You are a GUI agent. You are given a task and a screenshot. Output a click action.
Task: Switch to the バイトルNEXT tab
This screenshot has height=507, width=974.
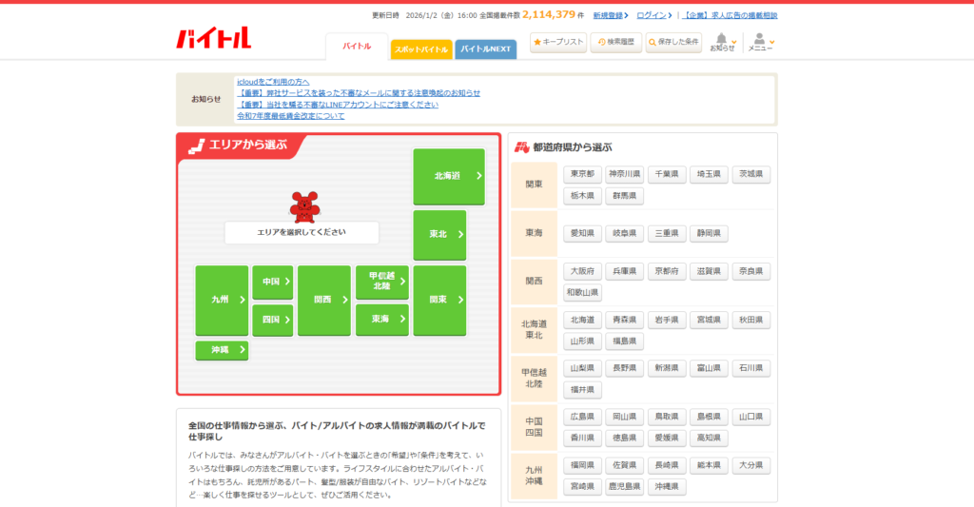485,49
